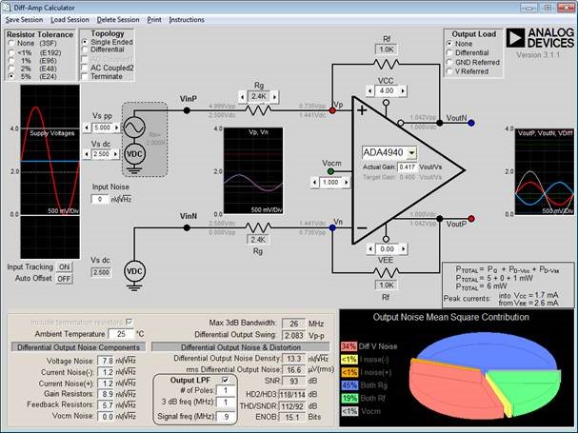Viewport: 578px width, 433px height.
Task: Click the 45% Both Rg swatch
Action: pyautogui.click(x=349, y=385)
